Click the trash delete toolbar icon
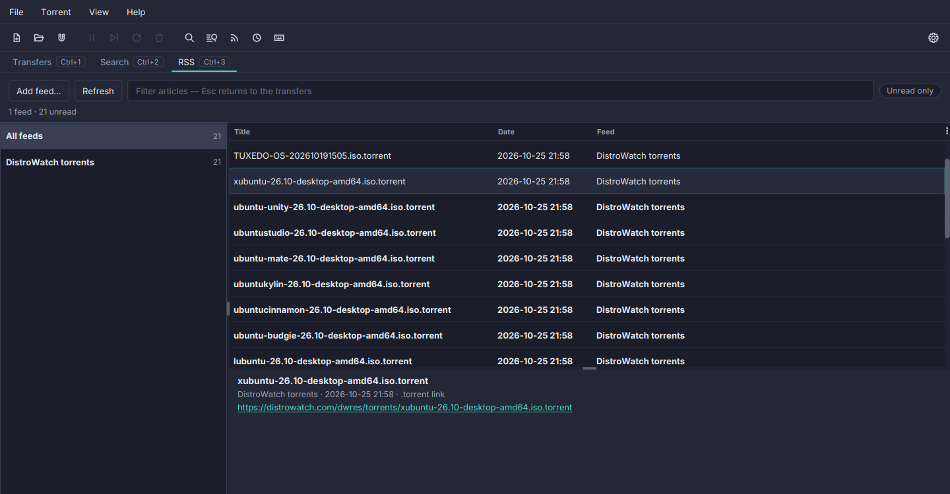Screen dimensions: 950x494 point(159,38)
